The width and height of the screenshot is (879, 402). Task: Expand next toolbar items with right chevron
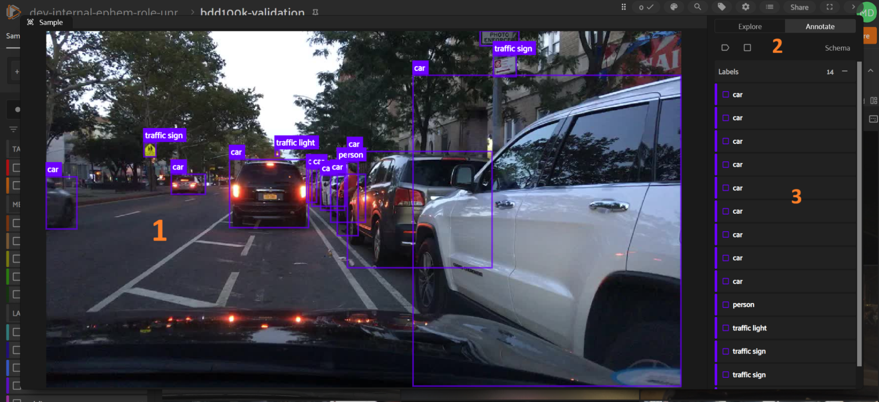coord(853,7)
